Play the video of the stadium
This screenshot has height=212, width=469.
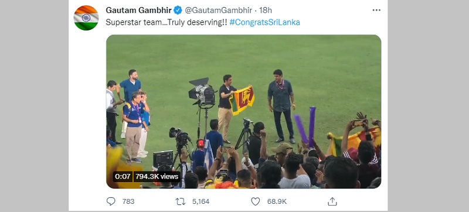[x=243, y=111]
